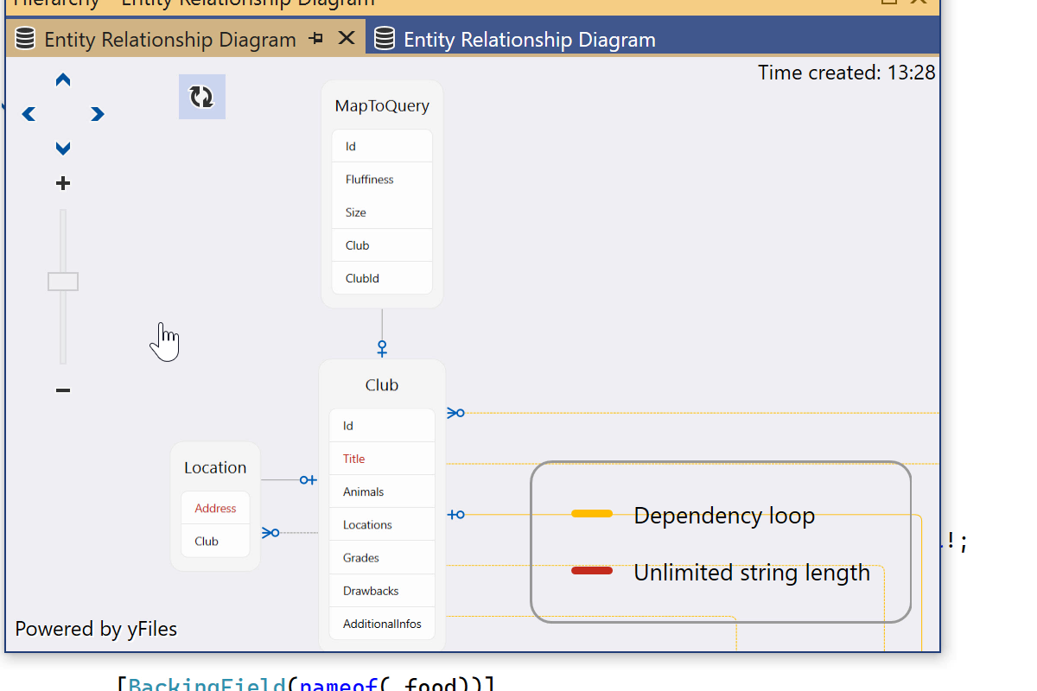This screenshot has width=1037, height=691.
Task: Click the Fluffiness field in MapToQuery
Action: click(x=370, y=180)
